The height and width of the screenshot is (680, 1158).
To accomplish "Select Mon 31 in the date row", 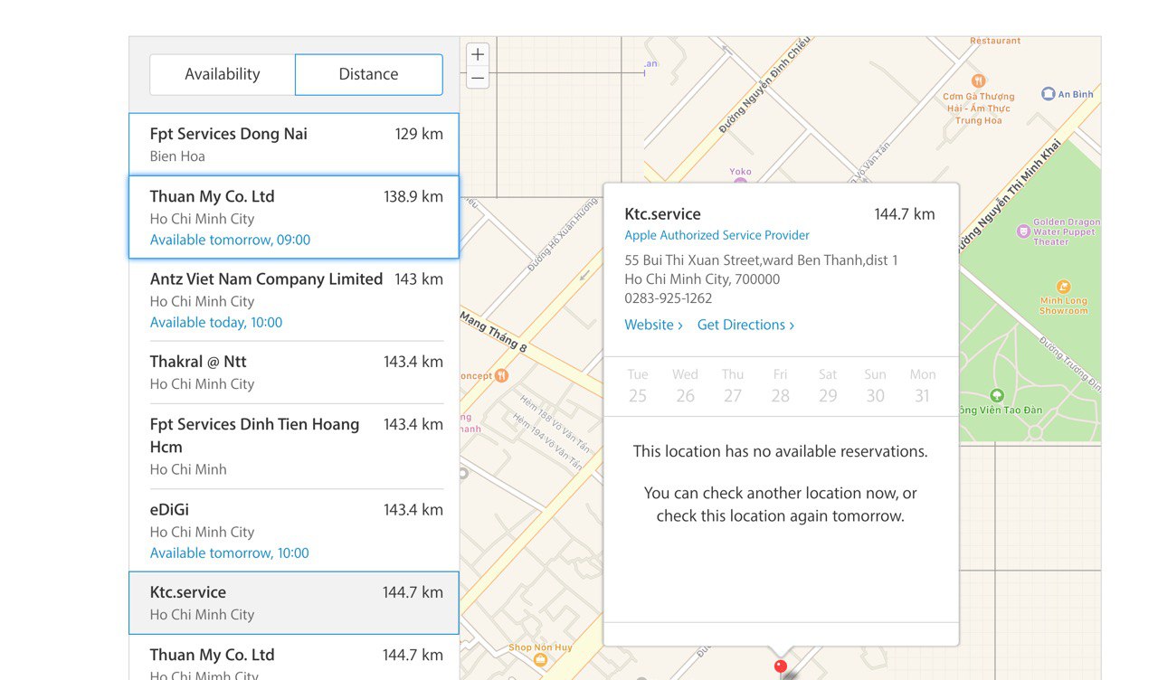I will pos(923,386).
